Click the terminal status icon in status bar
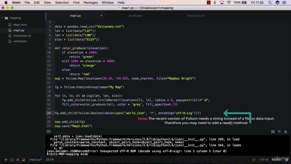Viewport: 291px width, 164px height. point(12,159)
